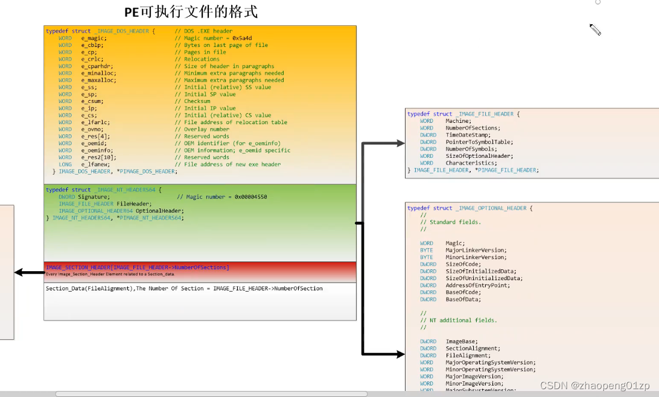This screenshot has width=659, height=397.
Task: Click the "SizeOfUninitializedData;" field
Action: (x=485, y=278)
